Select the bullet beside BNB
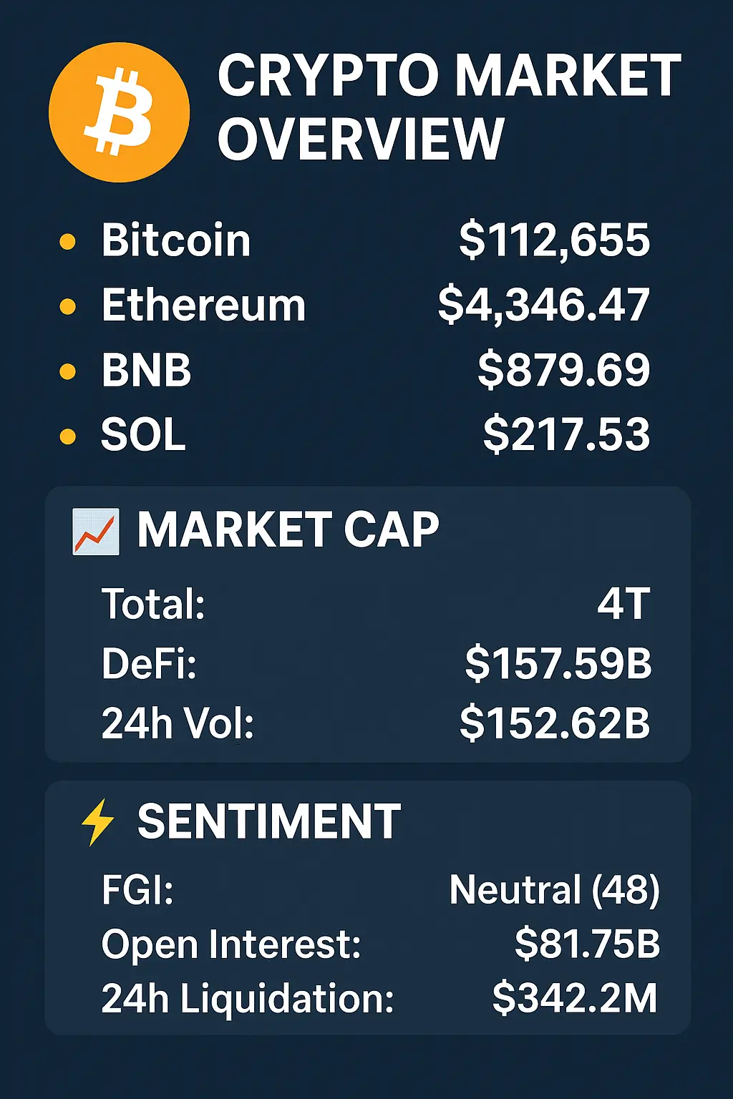 tap(67, 371)
